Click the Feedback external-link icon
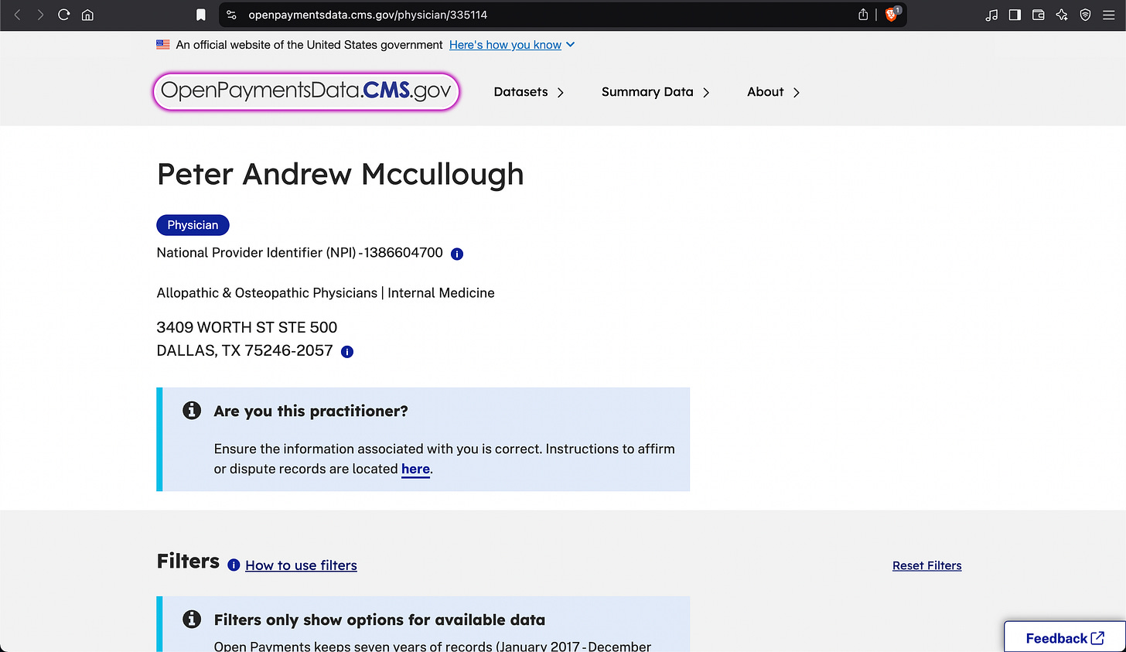This screenshot has width=1126, height=652. coord(1097,638)
